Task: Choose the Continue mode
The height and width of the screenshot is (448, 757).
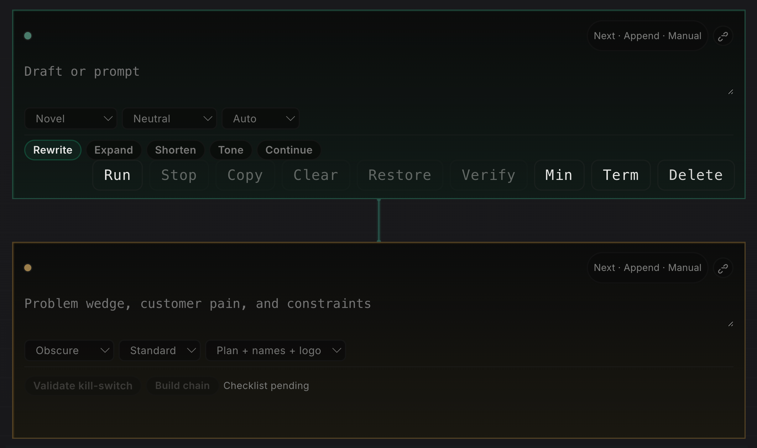Action: coord(289,150)
